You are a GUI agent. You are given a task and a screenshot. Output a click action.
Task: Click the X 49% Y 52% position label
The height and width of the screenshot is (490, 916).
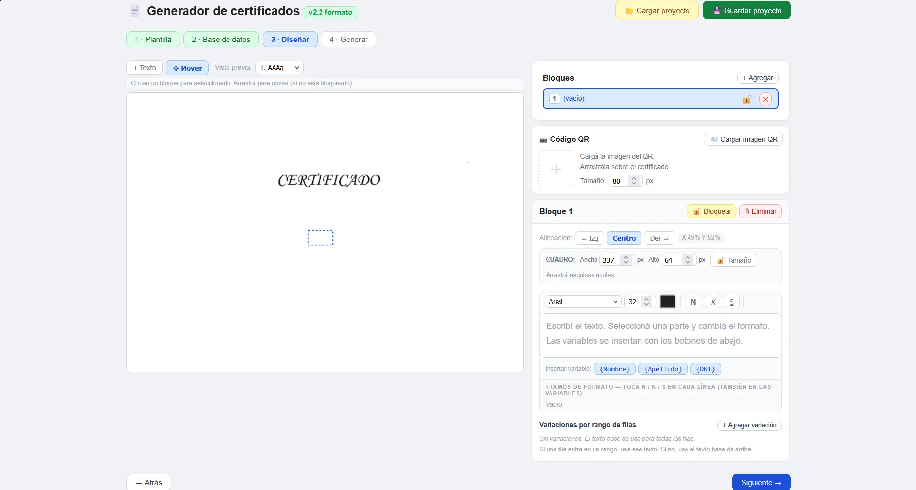coord(701,238)
